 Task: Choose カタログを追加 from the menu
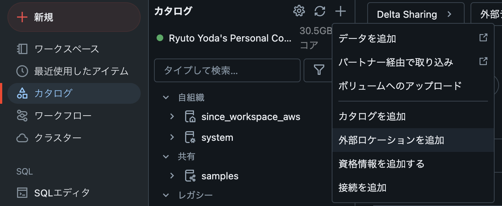click(x=413, y=116)
